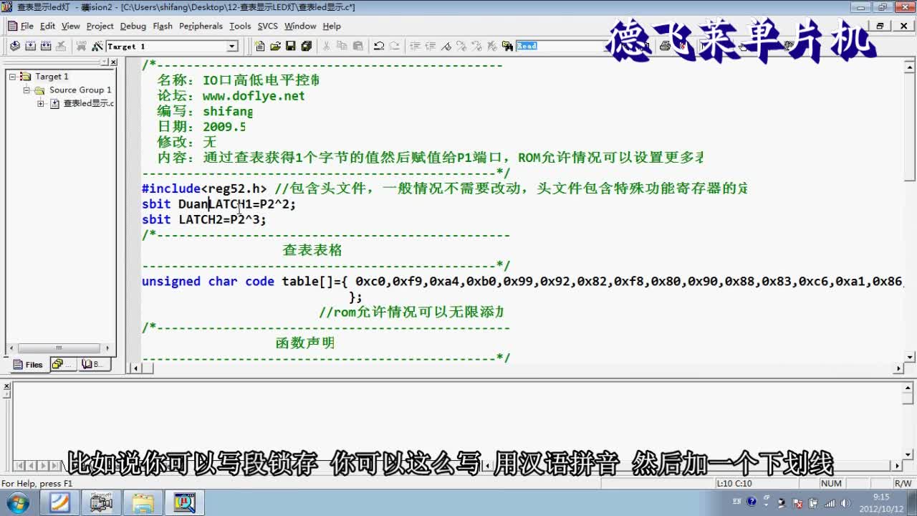
Task: Click the Copy icon in toolbar
Action: click(x=342, y=46)
